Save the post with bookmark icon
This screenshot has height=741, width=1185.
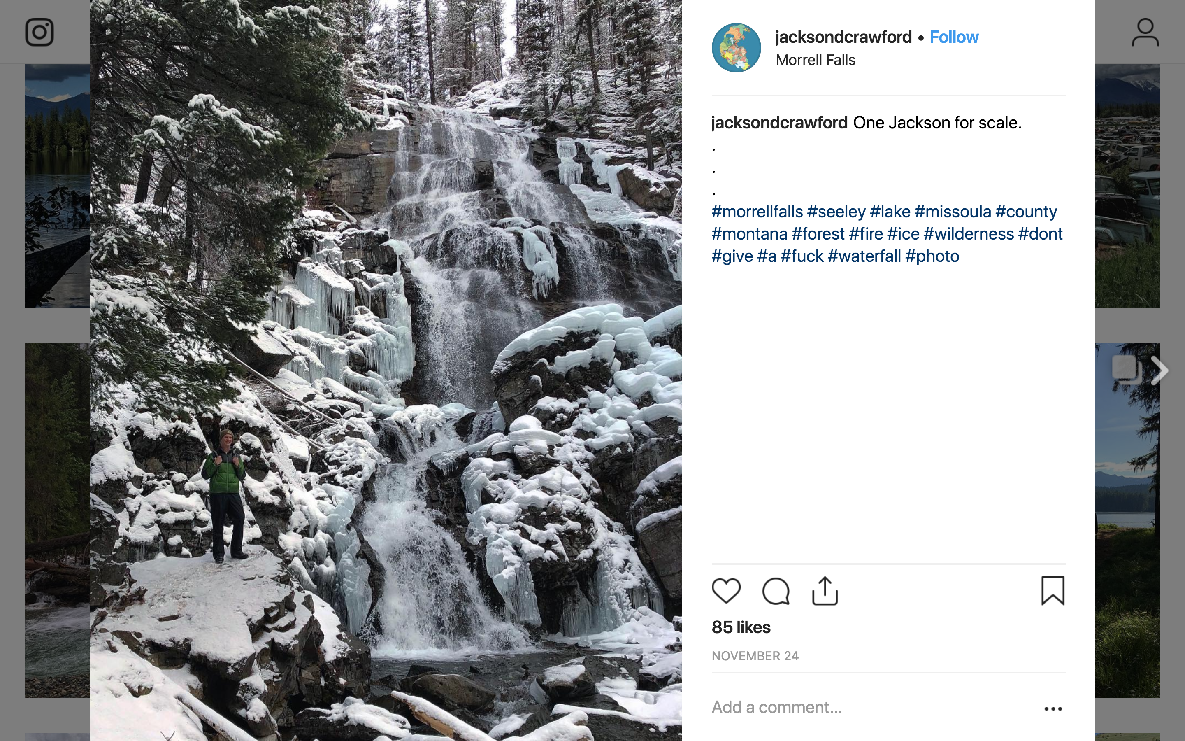[x=1053, y=591]
